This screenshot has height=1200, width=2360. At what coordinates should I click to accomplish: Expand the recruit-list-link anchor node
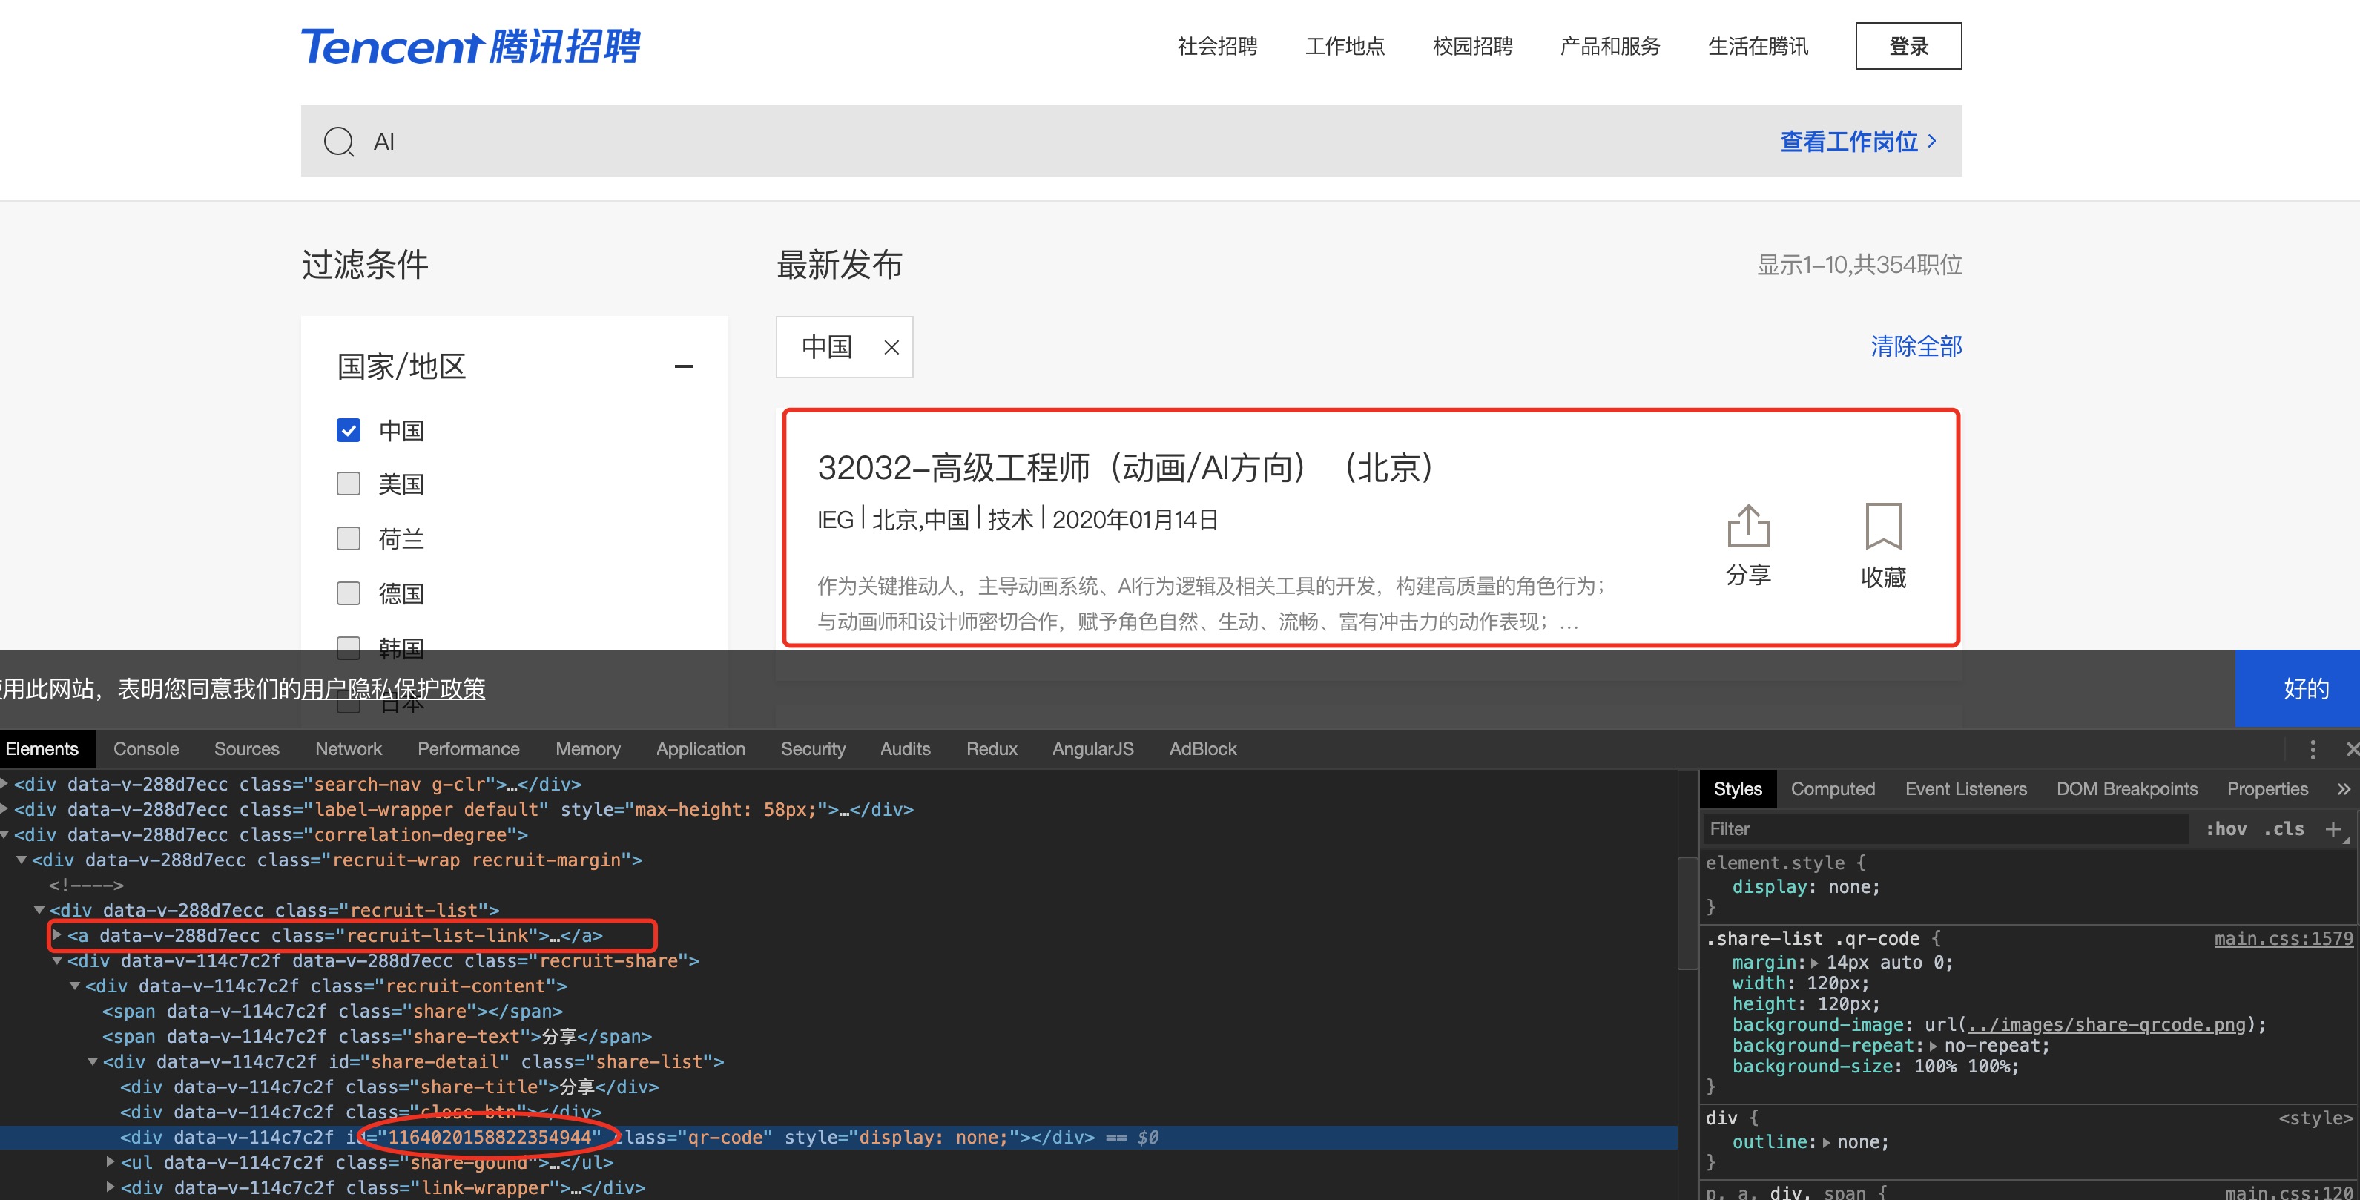(x=58, y=935)
